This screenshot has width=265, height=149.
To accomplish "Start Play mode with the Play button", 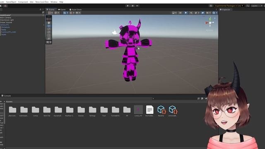I will click(128, 6).
